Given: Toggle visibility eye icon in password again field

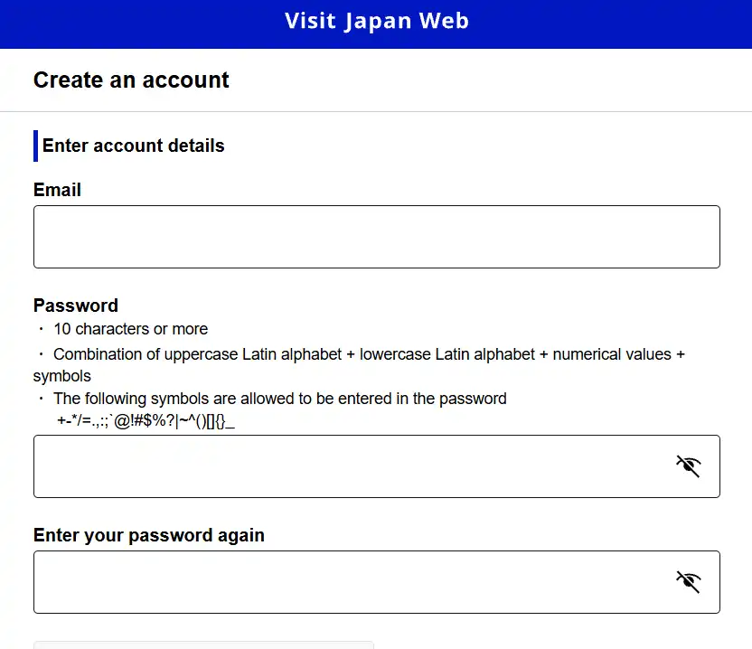Looking at the screenshot, I should (689, 582).
